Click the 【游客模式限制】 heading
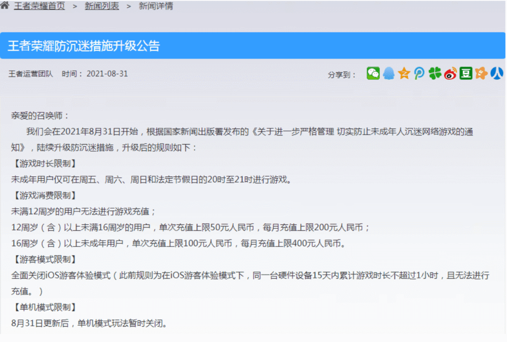The image size is (507, 342). pos(45,259)
